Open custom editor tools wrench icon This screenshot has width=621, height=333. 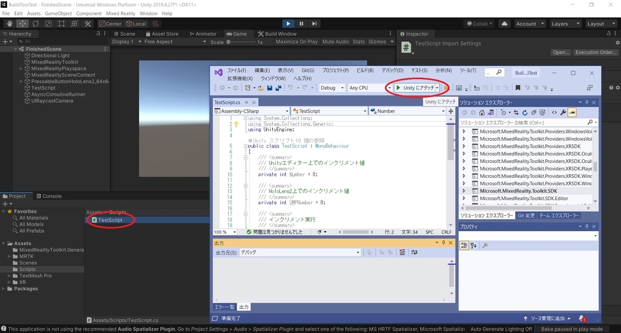pos(87,24)
